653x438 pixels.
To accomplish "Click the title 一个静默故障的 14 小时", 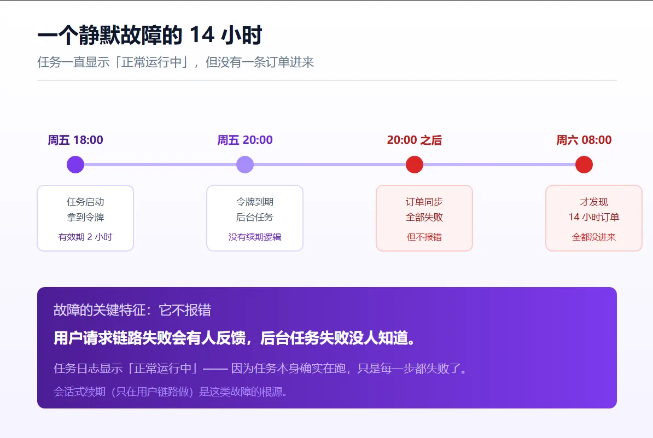I will [149, 35].
